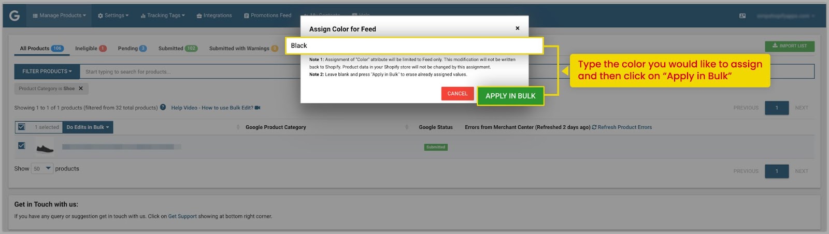This screenshot has height=234, width=829.
Task: Click the 1 selected label
Action: (x=47, y=127)
